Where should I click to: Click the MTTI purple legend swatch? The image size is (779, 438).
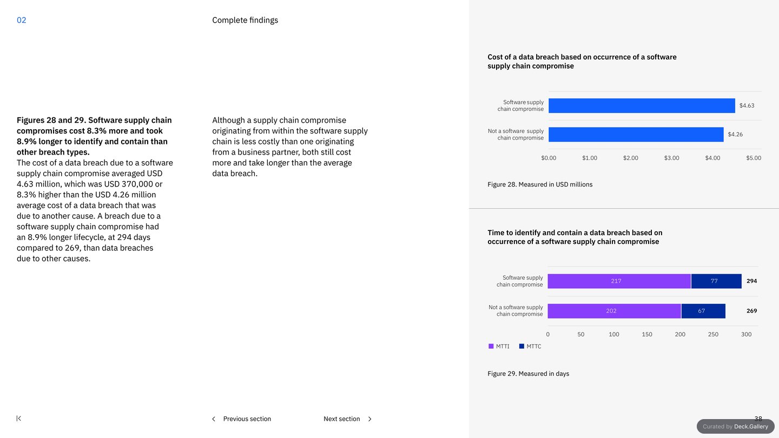pyautogui.click(x=491, y=346)
